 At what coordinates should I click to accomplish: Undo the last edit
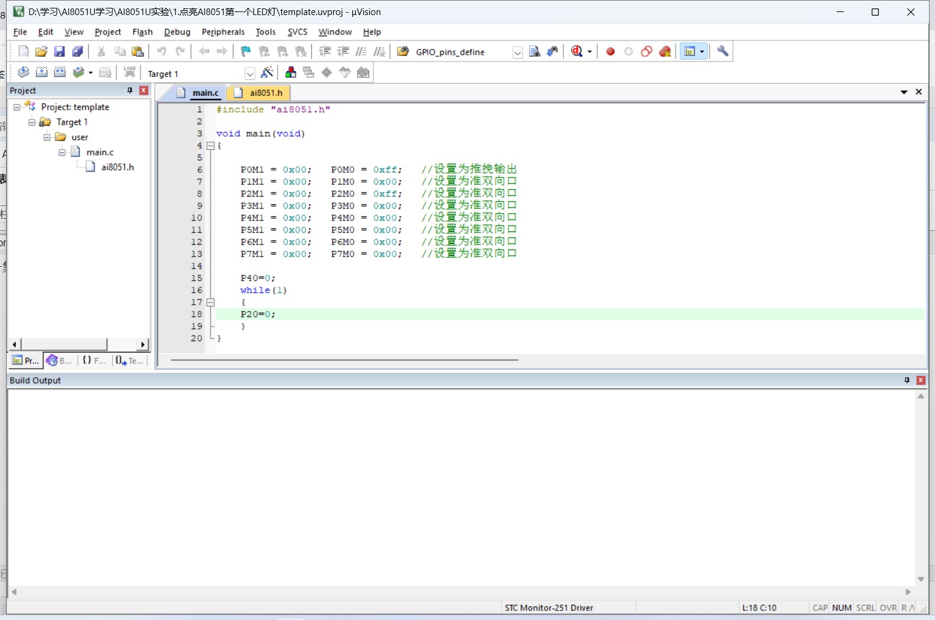click(x=162, y=52)
